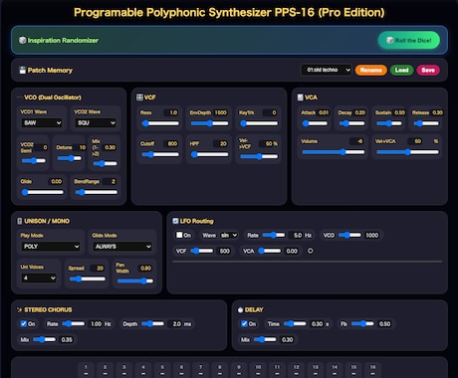Click the BendRange value field showing 2
The height and width of the screenshot is (378, 458).
pos(110,181)
